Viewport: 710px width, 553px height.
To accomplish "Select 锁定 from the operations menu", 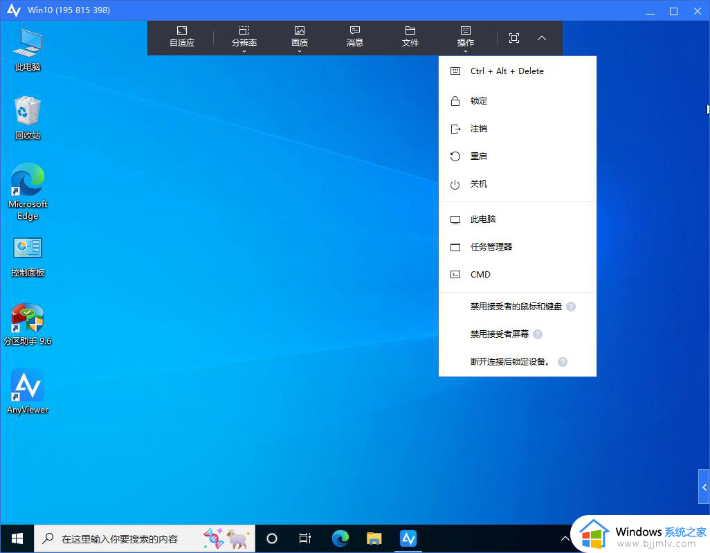I will [x=517, y=101].
